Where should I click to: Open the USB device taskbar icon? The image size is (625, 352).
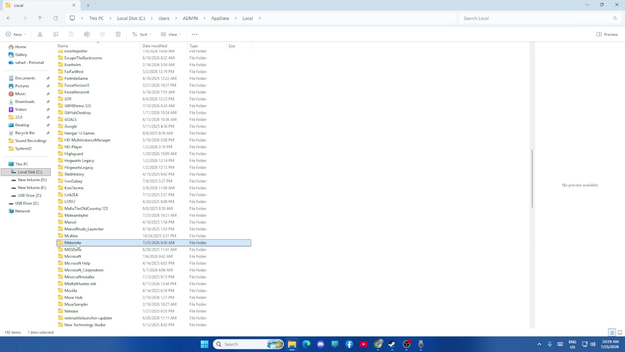[x=421, y=344]
